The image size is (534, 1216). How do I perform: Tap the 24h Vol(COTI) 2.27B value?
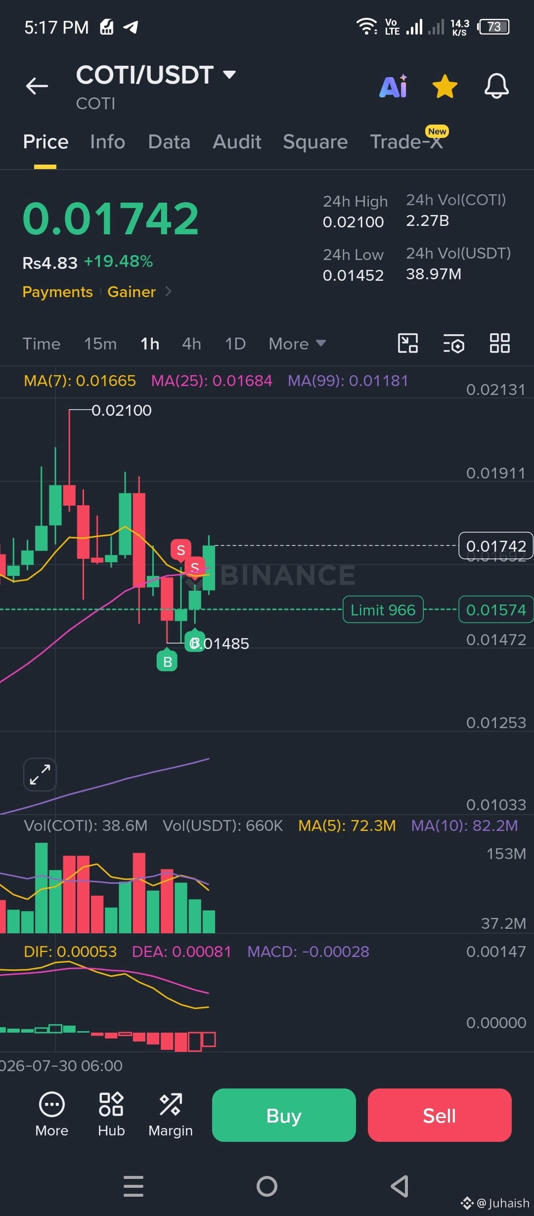click(427, 220)
